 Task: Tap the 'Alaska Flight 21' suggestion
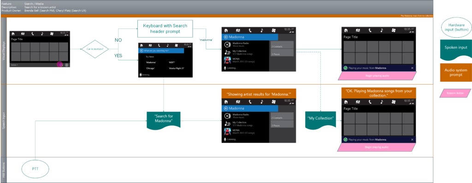point(176,68)
